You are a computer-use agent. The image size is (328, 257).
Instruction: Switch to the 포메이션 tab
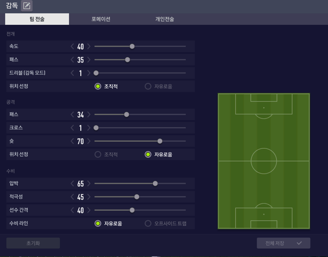101,19
